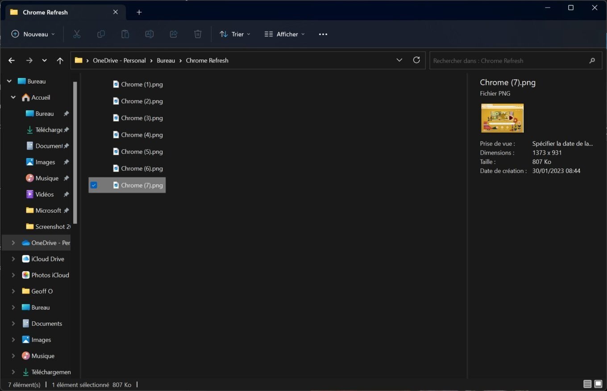This screenshot has height=391, width=607.
Task: Click the Share icon in toolbar
Action: click(x=174, y=34)
